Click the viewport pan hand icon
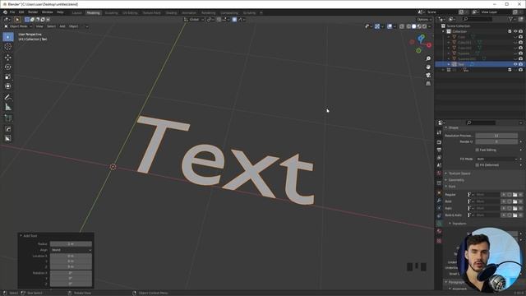Image resolution: width=526 pixels, height=296 pixels. tap(428, 67)
